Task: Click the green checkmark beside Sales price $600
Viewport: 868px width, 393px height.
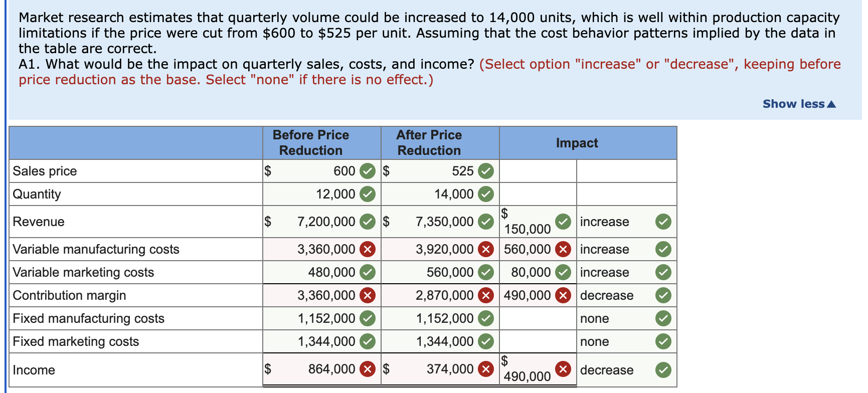Action: pos(368,171)
